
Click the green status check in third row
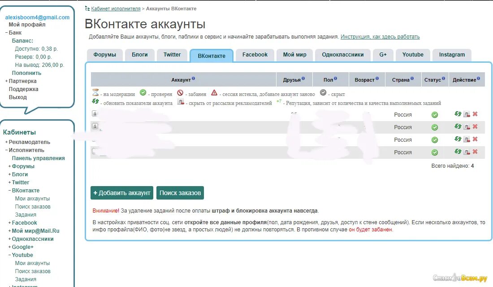pos(435,140)
